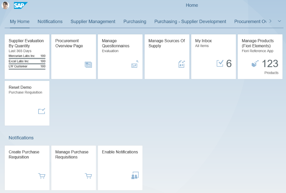Click the Manage Purchase Requisitions cart icon

click(88, 176)
